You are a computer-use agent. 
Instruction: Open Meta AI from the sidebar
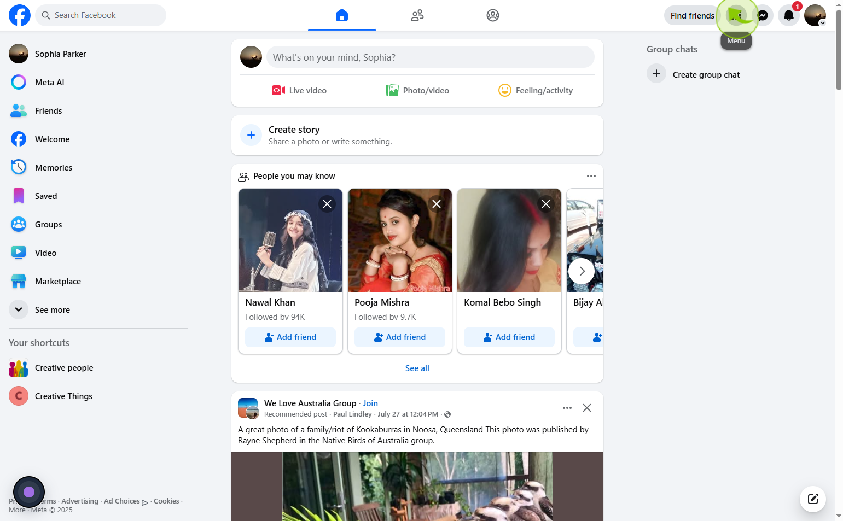(x=98, y=82)
